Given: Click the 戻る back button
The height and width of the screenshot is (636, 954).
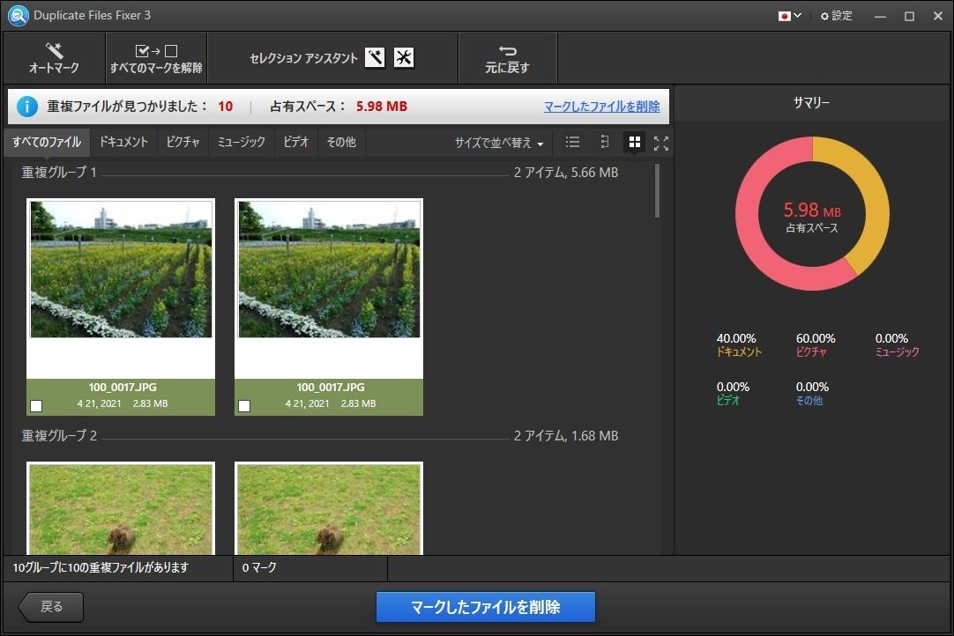Looking at the screenshot, I should pos(51,607).
